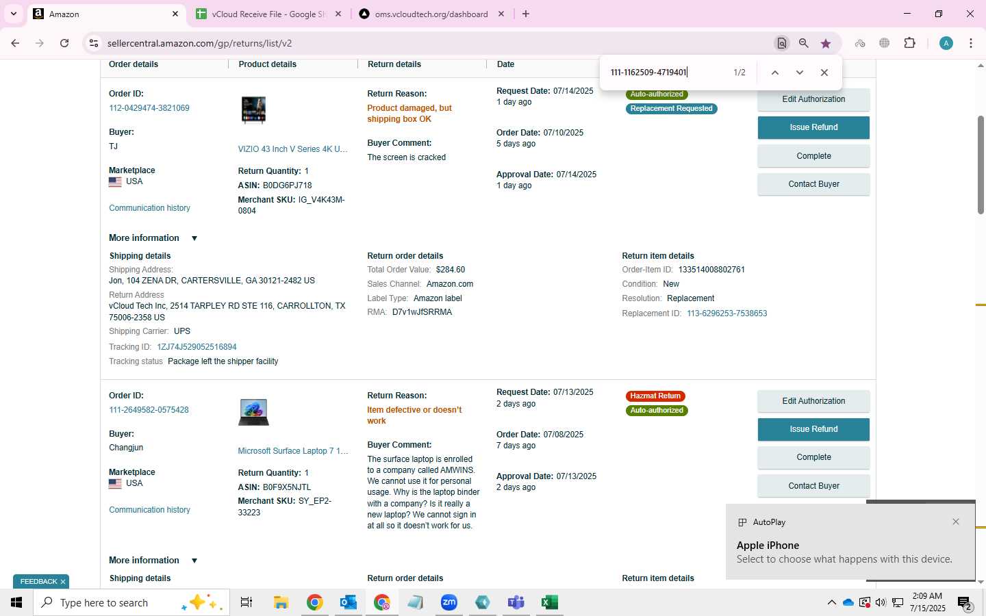This screenshot has width=986, height=616.
Task: Click the vertical page scrollbar thumb
Action: (x=981, y=165)
